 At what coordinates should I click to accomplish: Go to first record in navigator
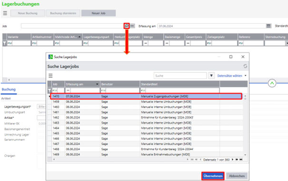192,160
